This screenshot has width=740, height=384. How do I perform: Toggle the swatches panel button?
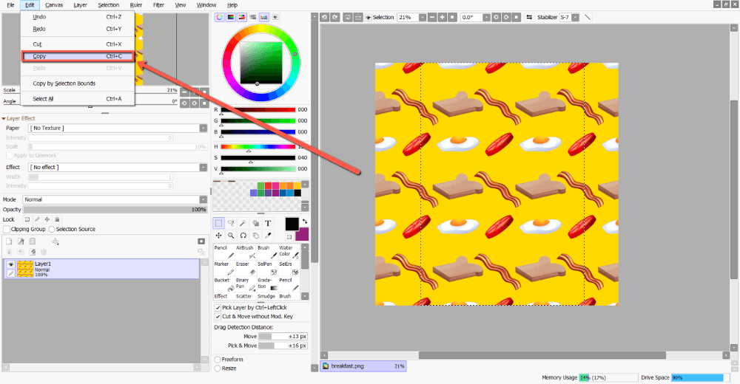tap(264, 18)
